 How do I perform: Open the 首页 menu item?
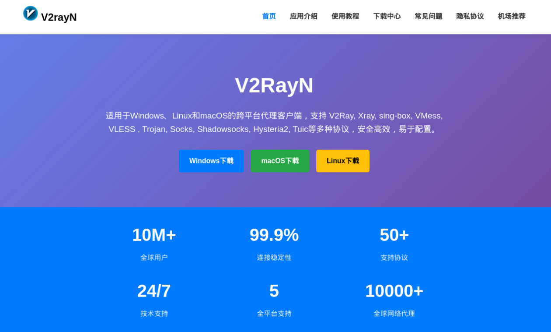[x=269, y=16]
